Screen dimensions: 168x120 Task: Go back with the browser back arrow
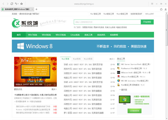[x=3, y=4]
